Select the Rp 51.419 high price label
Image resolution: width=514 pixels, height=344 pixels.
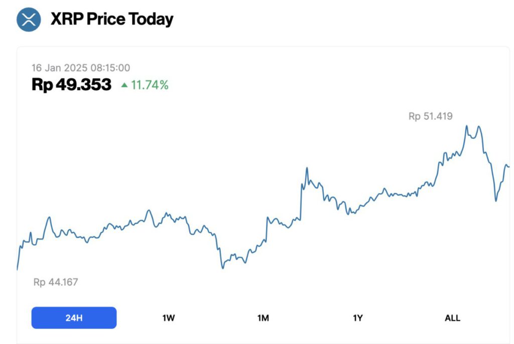point(430,116)
